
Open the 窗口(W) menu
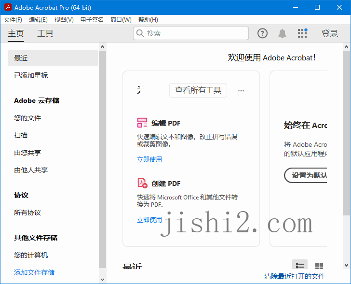coord(121,20)
